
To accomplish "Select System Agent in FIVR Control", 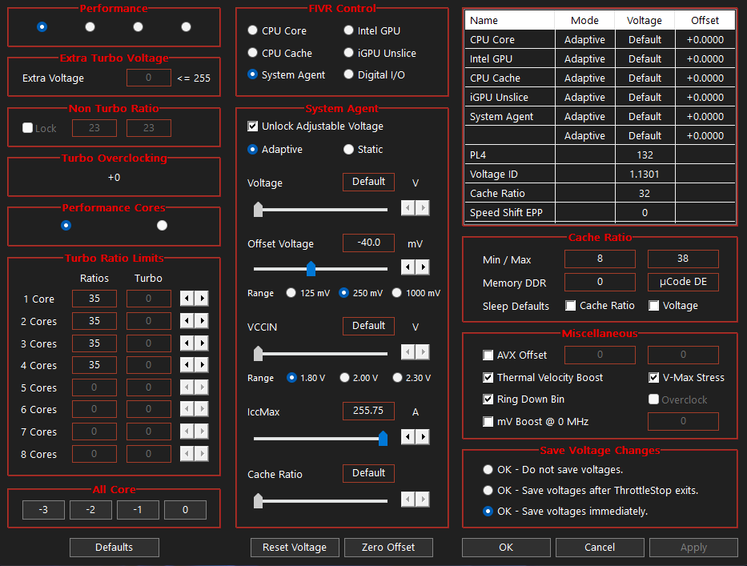I will (252, 74).
